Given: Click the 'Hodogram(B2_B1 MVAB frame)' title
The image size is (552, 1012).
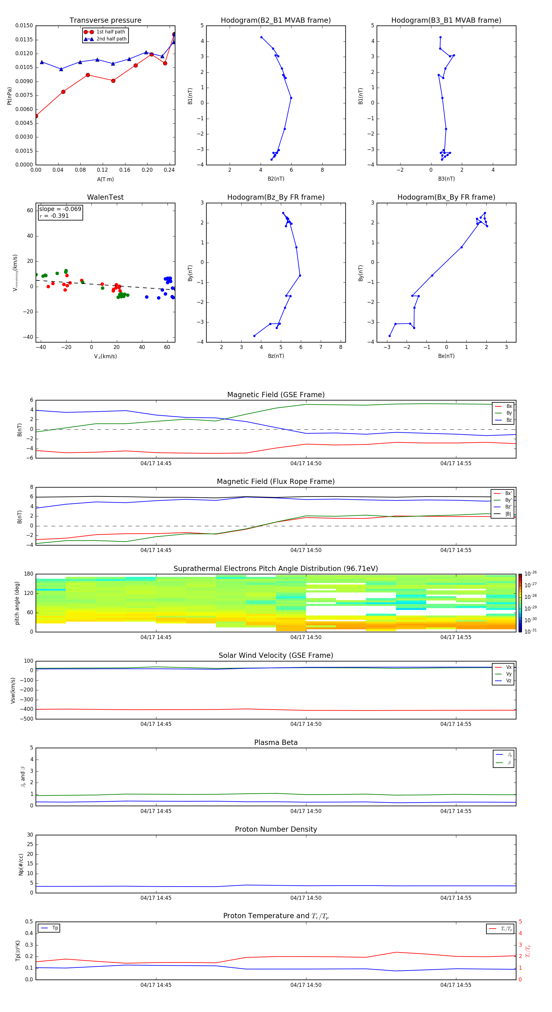Looking at the screenshot, I should [276, 20].
